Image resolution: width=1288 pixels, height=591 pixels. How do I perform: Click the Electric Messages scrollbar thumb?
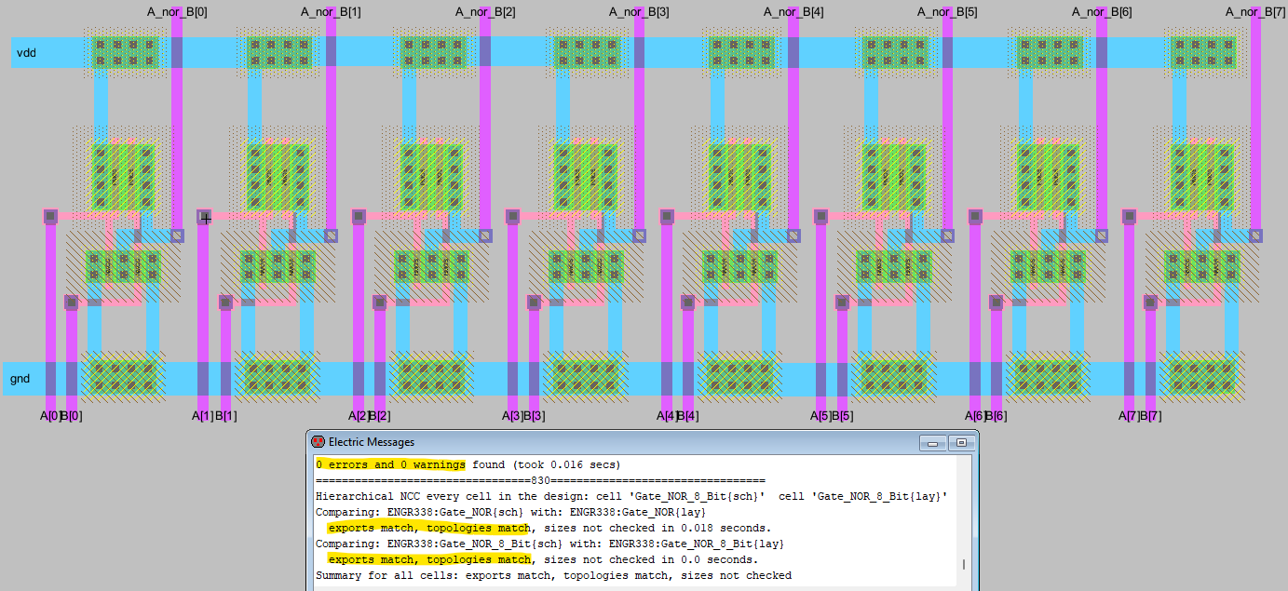(x=963, y=564)
